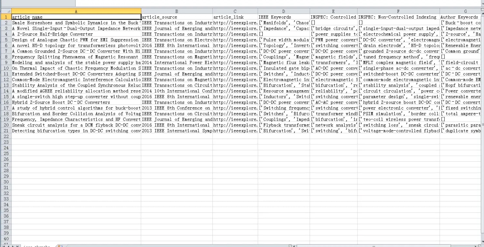Select ['bridge circuits' INSPEC cell

tap(334, 28)
